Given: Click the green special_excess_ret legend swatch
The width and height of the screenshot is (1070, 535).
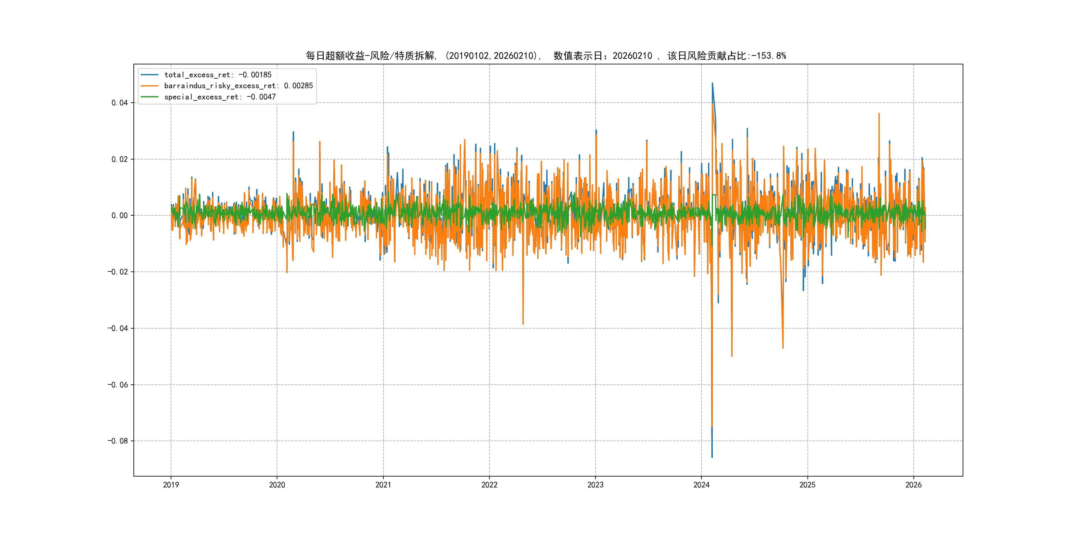Looking at the screenshot, I should [x=150, y=97].
